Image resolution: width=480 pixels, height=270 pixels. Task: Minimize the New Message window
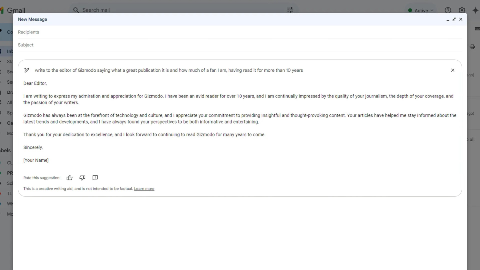point(448,19)
